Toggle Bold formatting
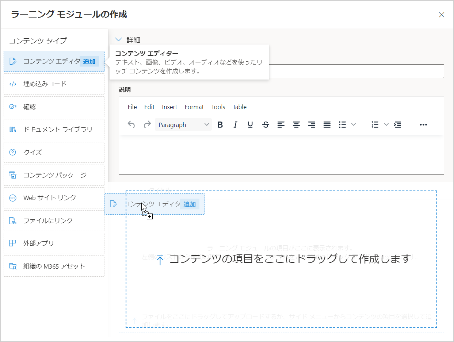The height and width of the screenshot is (342, 454). pos(220,125)
